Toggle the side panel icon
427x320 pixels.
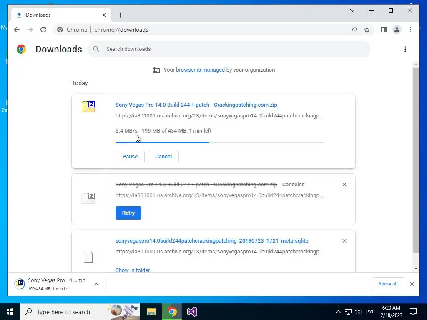coord(384,30)
